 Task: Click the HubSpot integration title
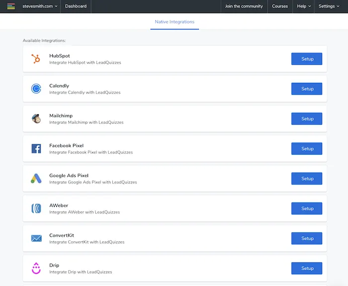60,56
